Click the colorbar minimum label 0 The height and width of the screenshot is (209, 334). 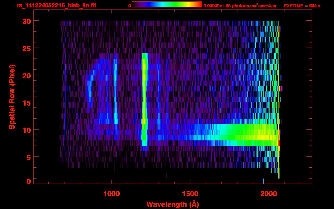(129, 6)
